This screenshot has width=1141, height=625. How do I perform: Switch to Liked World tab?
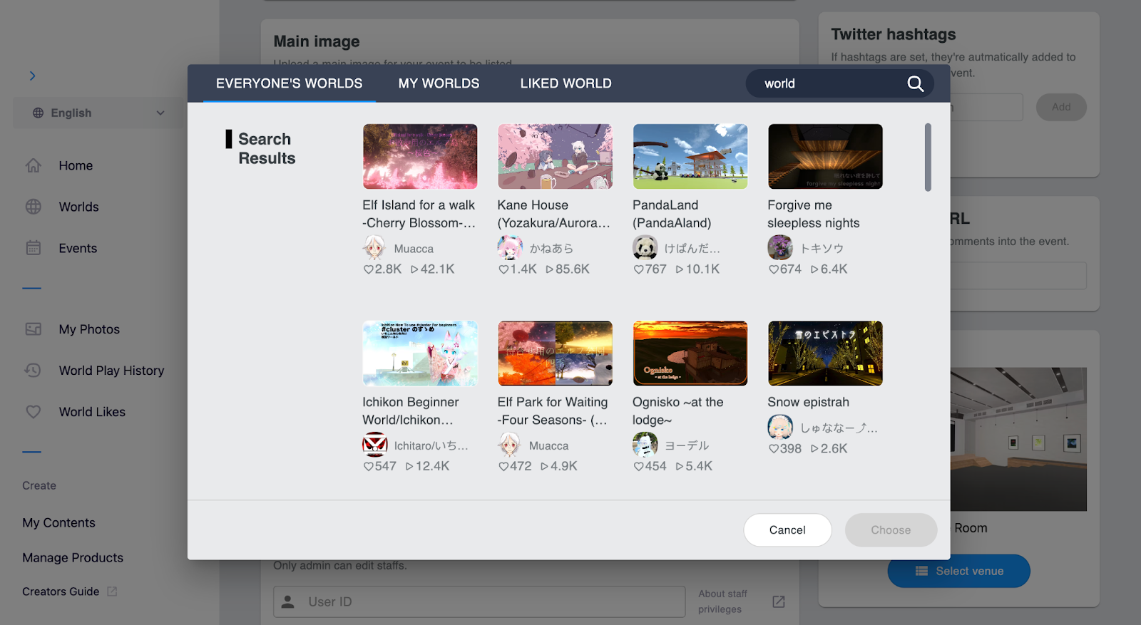[x=566, y=83]
